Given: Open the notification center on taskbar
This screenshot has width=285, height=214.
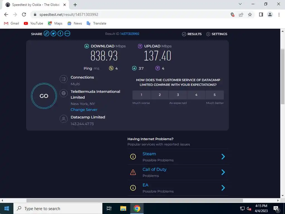Looking at the screenshot, I should [x=276, y=208].
